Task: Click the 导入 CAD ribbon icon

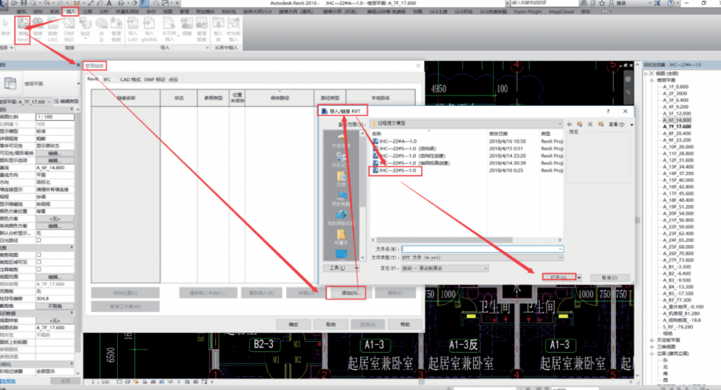Action: point(133,30)
